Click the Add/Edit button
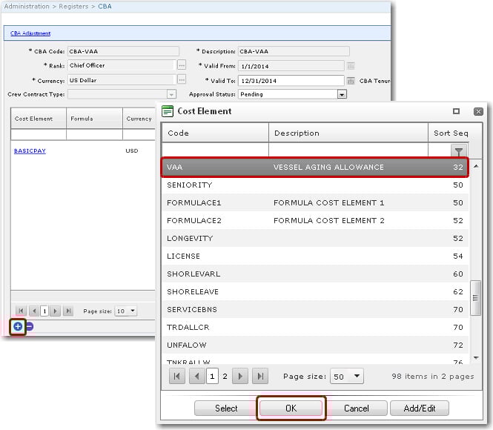Screen dimensions: 493x430 [x=421, y=408]
